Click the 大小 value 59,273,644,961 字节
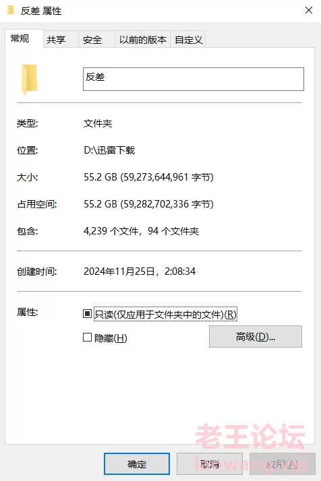The width and height of the screenshot is (321, 481). point(167,177)
